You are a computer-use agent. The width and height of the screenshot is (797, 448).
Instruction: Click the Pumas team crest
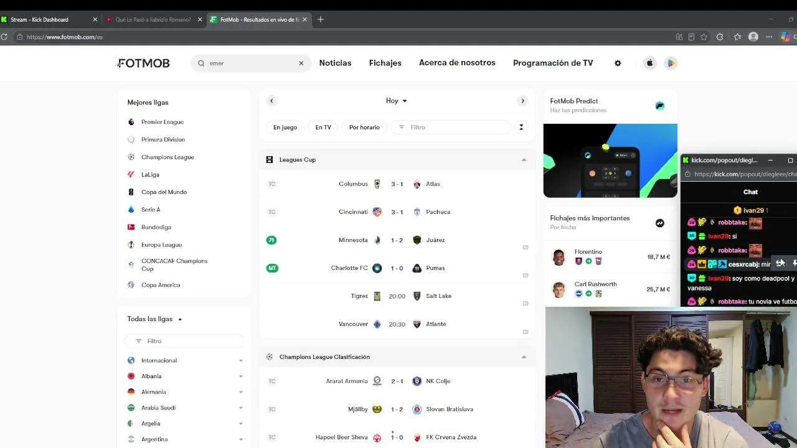click(417, 268)
